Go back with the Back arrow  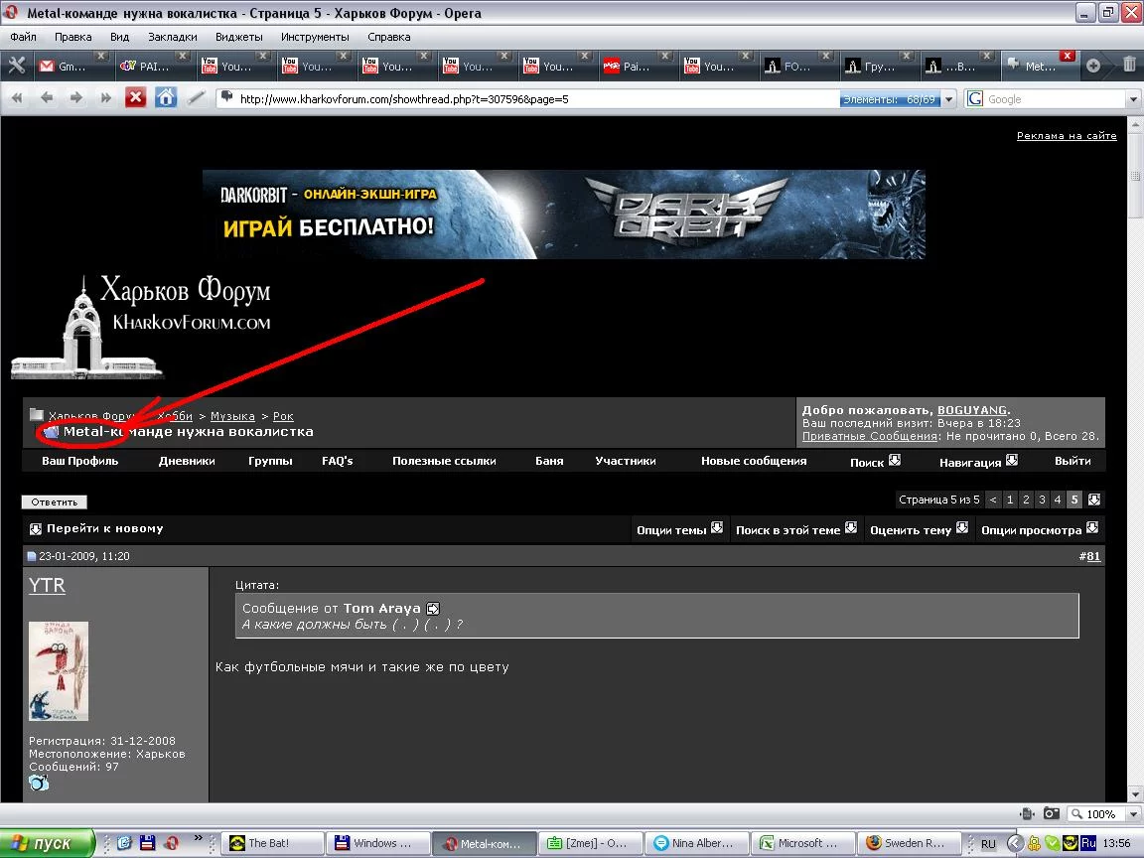click(47, 97)
